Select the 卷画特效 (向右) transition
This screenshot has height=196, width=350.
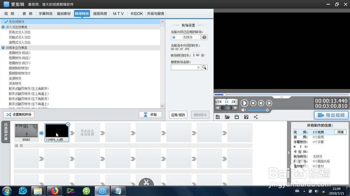pos(19,53)
